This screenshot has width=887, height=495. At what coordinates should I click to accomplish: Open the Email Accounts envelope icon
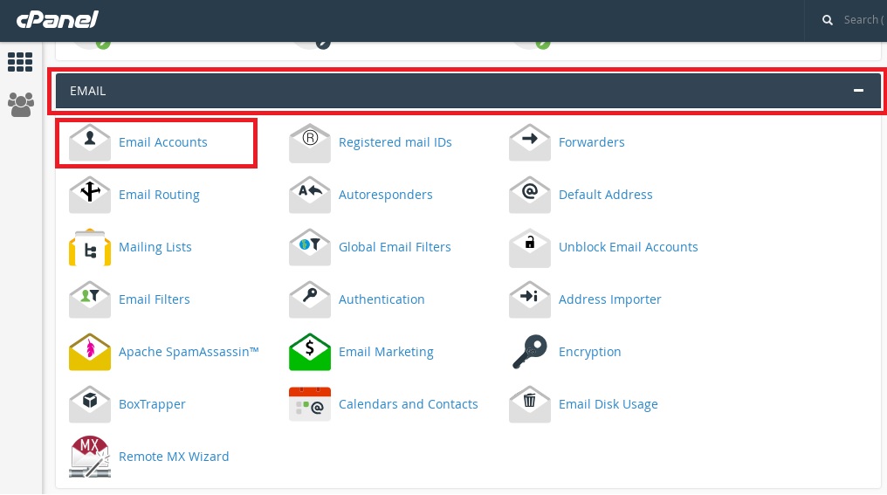[x=89, y=142]
